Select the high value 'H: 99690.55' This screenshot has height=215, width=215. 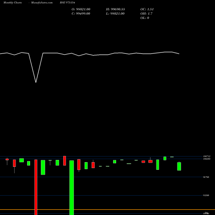tap(115, 9)
